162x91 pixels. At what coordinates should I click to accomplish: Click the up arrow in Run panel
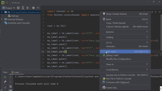click(x=10, y=77)
